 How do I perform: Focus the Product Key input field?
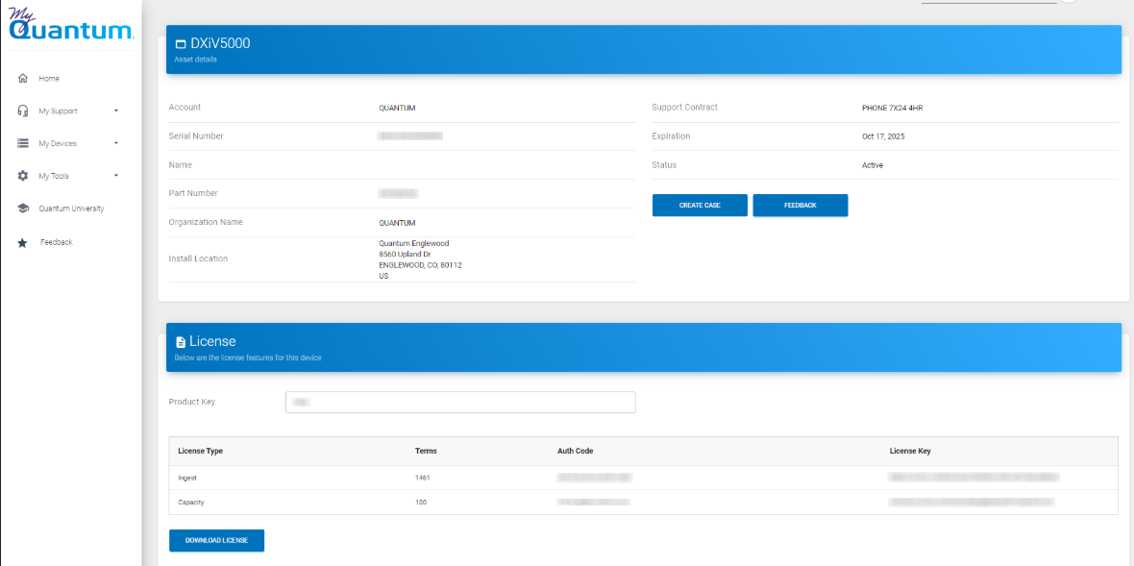click(460, 402)
